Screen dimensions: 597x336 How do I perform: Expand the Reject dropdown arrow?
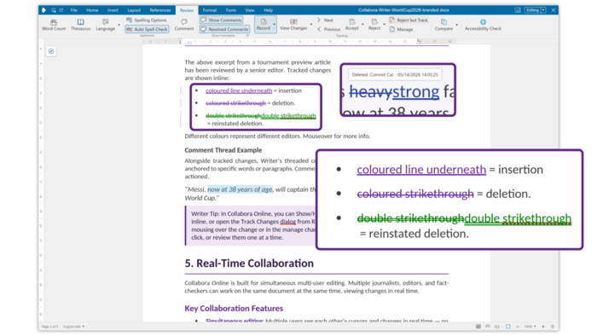(x=384, y=25)
